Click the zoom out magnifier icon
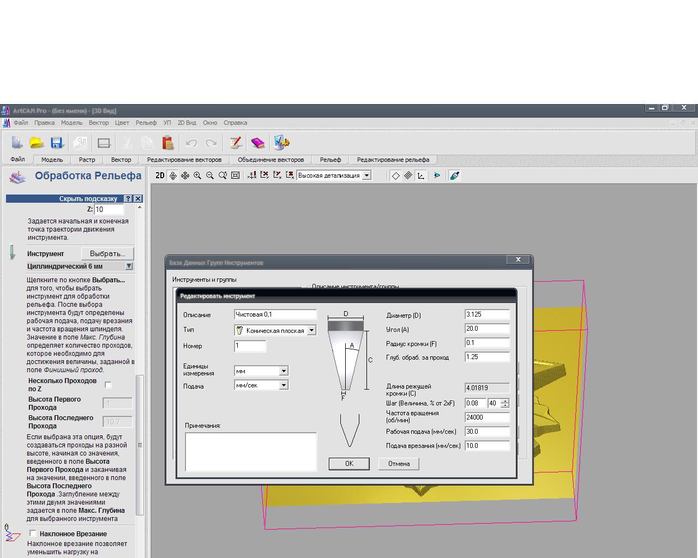 click(210, 175)
